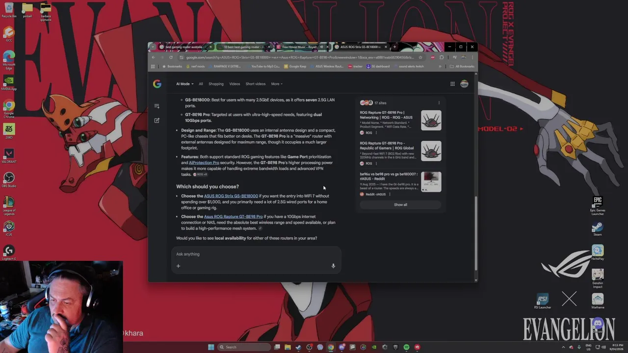Open options for 17 sites panel
This screenshot has height=353, width=628.
tap(439, 103)
